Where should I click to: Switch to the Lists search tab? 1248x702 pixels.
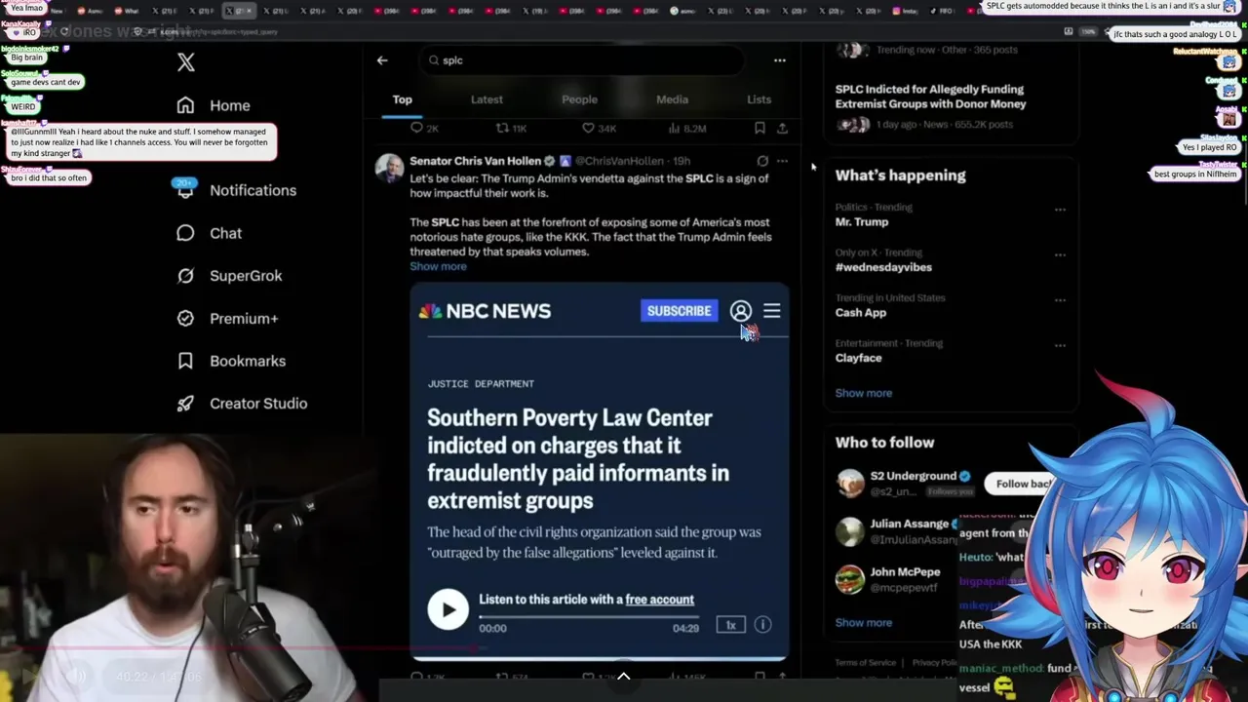click(759, 99)
